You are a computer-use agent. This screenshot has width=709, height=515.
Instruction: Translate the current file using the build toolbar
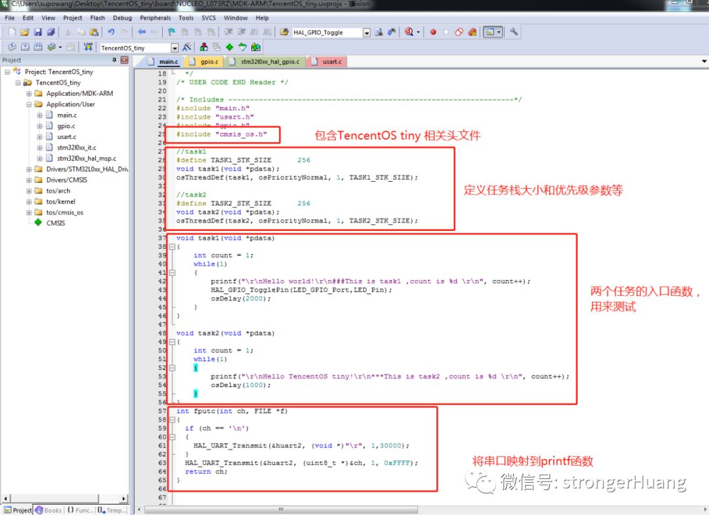tap(12, 47)
